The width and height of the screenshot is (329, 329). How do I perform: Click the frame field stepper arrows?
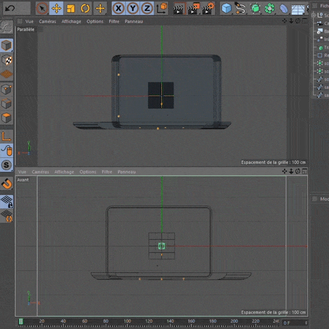click(306, 323)
